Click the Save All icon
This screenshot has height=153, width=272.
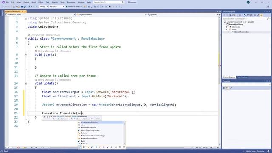click(x=25, y=7)
